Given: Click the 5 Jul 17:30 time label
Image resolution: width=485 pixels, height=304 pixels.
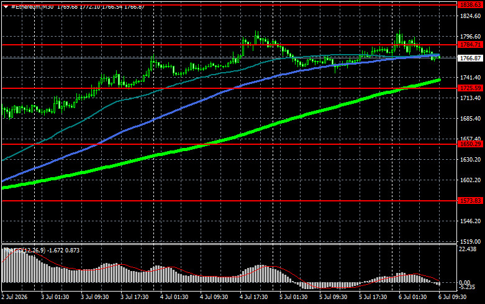Looking at the screenshot, I should 373,297.
